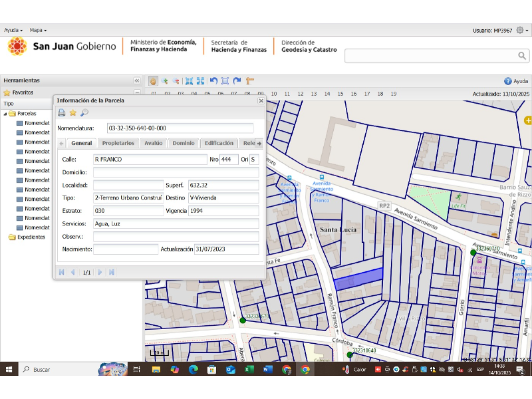This screenshot has width=532, height=399.
Task: Collapse the Herramientas side panel
Action: click(x=137, y=81)
